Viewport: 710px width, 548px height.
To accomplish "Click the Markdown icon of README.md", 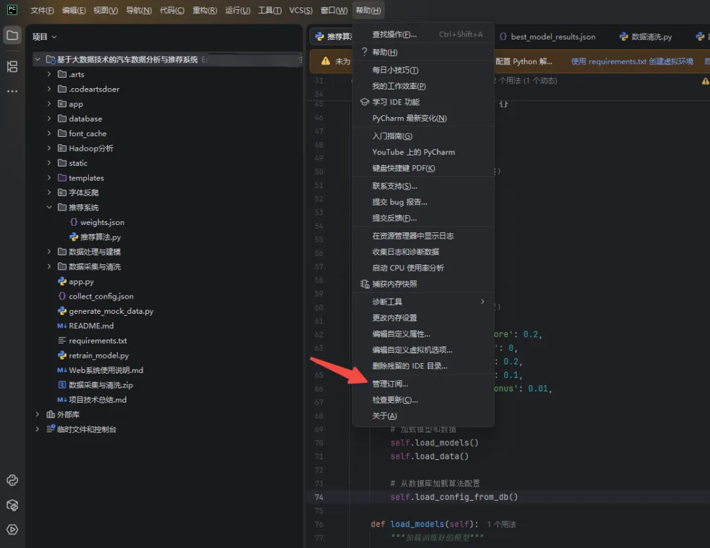I will [62, 326].
